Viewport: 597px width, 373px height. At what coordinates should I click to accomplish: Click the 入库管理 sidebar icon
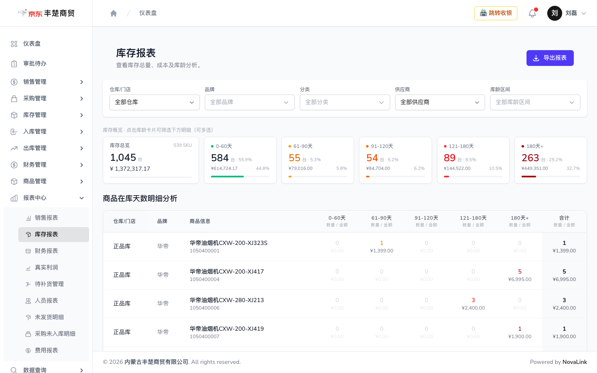pyautogui.click(x=14, y=132)
